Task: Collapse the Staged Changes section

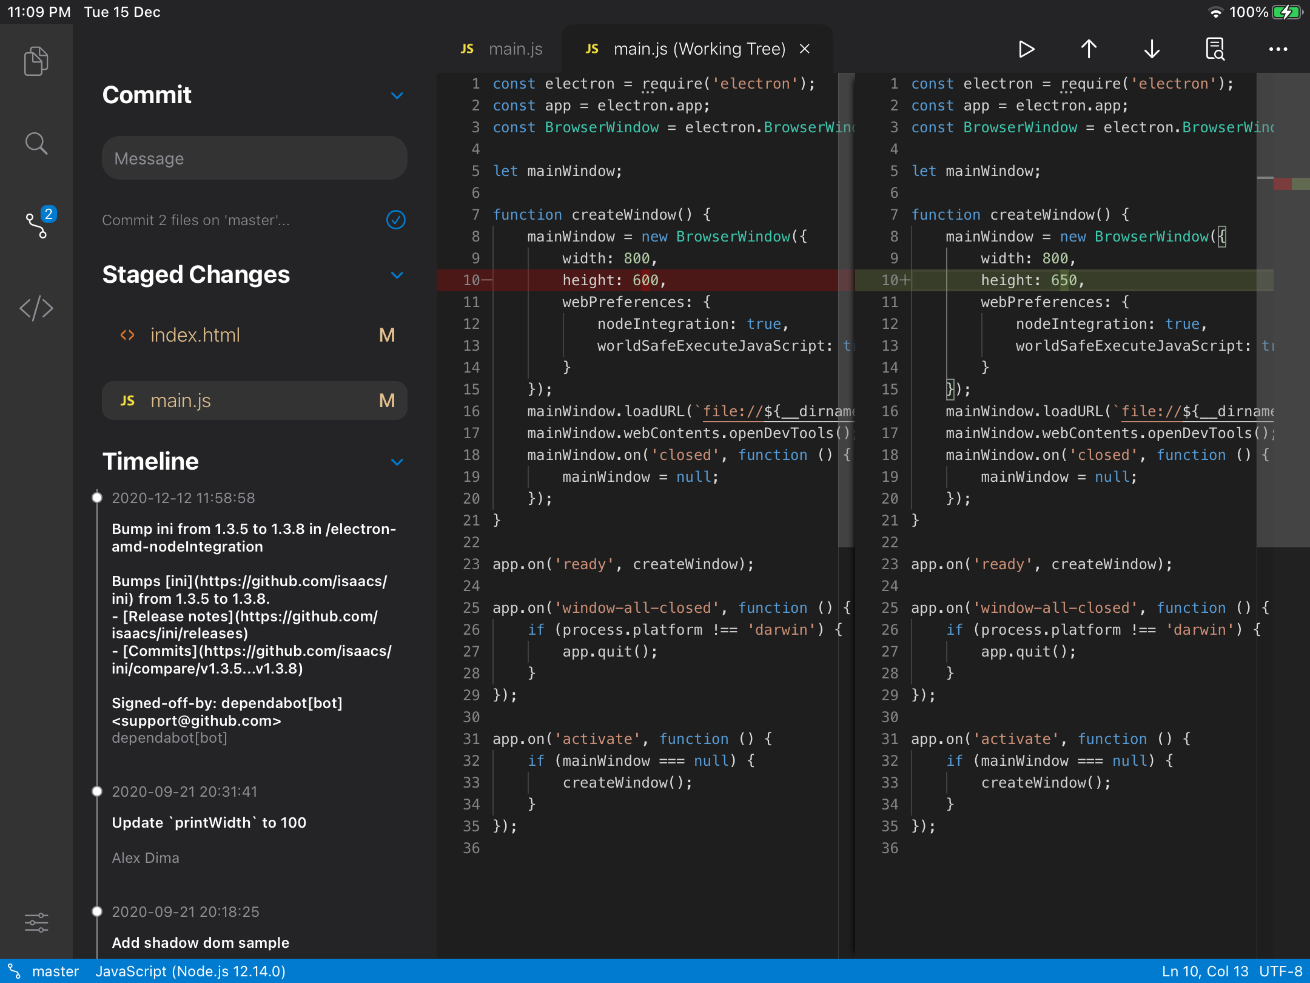Action: tap(397, 275)
